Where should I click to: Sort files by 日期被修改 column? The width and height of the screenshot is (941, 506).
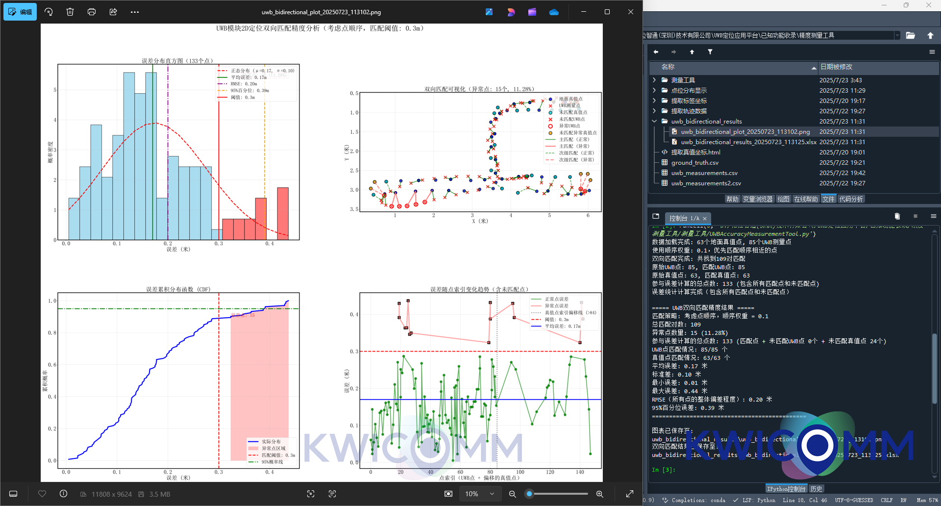tap(878, 67)
